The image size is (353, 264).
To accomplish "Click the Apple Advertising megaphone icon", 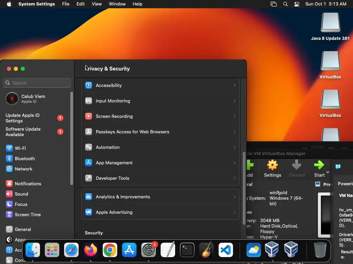I will coord(89,212).
